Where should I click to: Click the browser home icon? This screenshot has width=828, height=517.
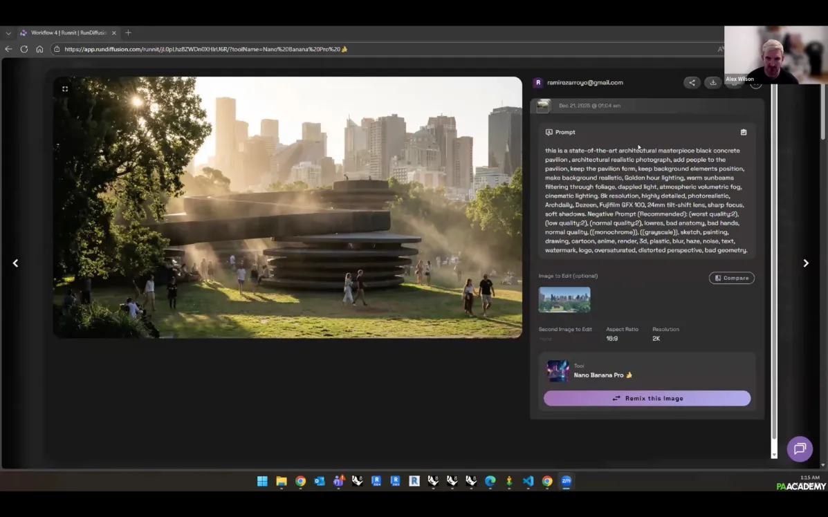click(x=39, y=49)
